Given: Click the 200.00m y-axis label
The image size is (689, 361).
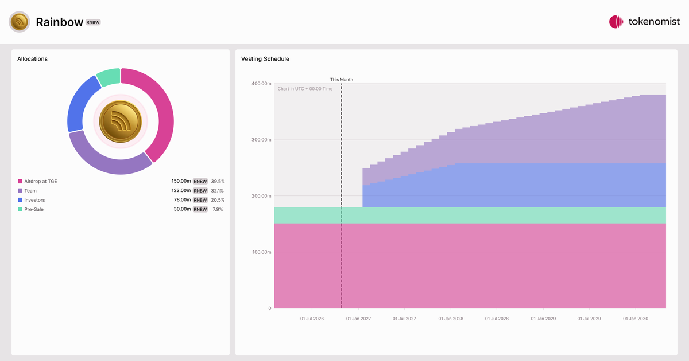Looking at the screenshot, I should [x=261, y=196].
